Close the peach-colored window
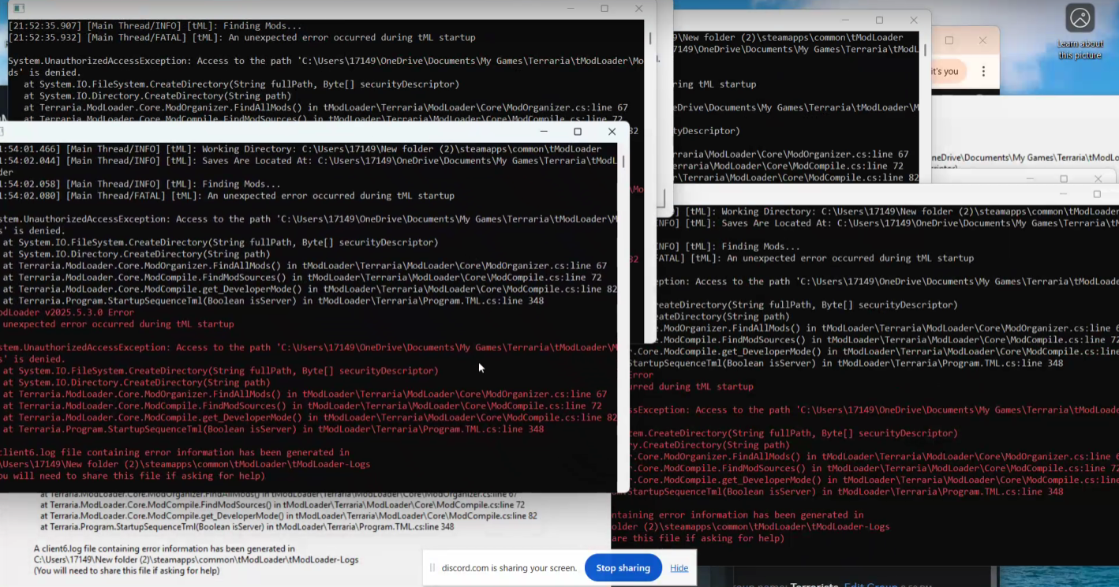The height and width of the screenshot is (587, 1119). (x=982, y=40)
